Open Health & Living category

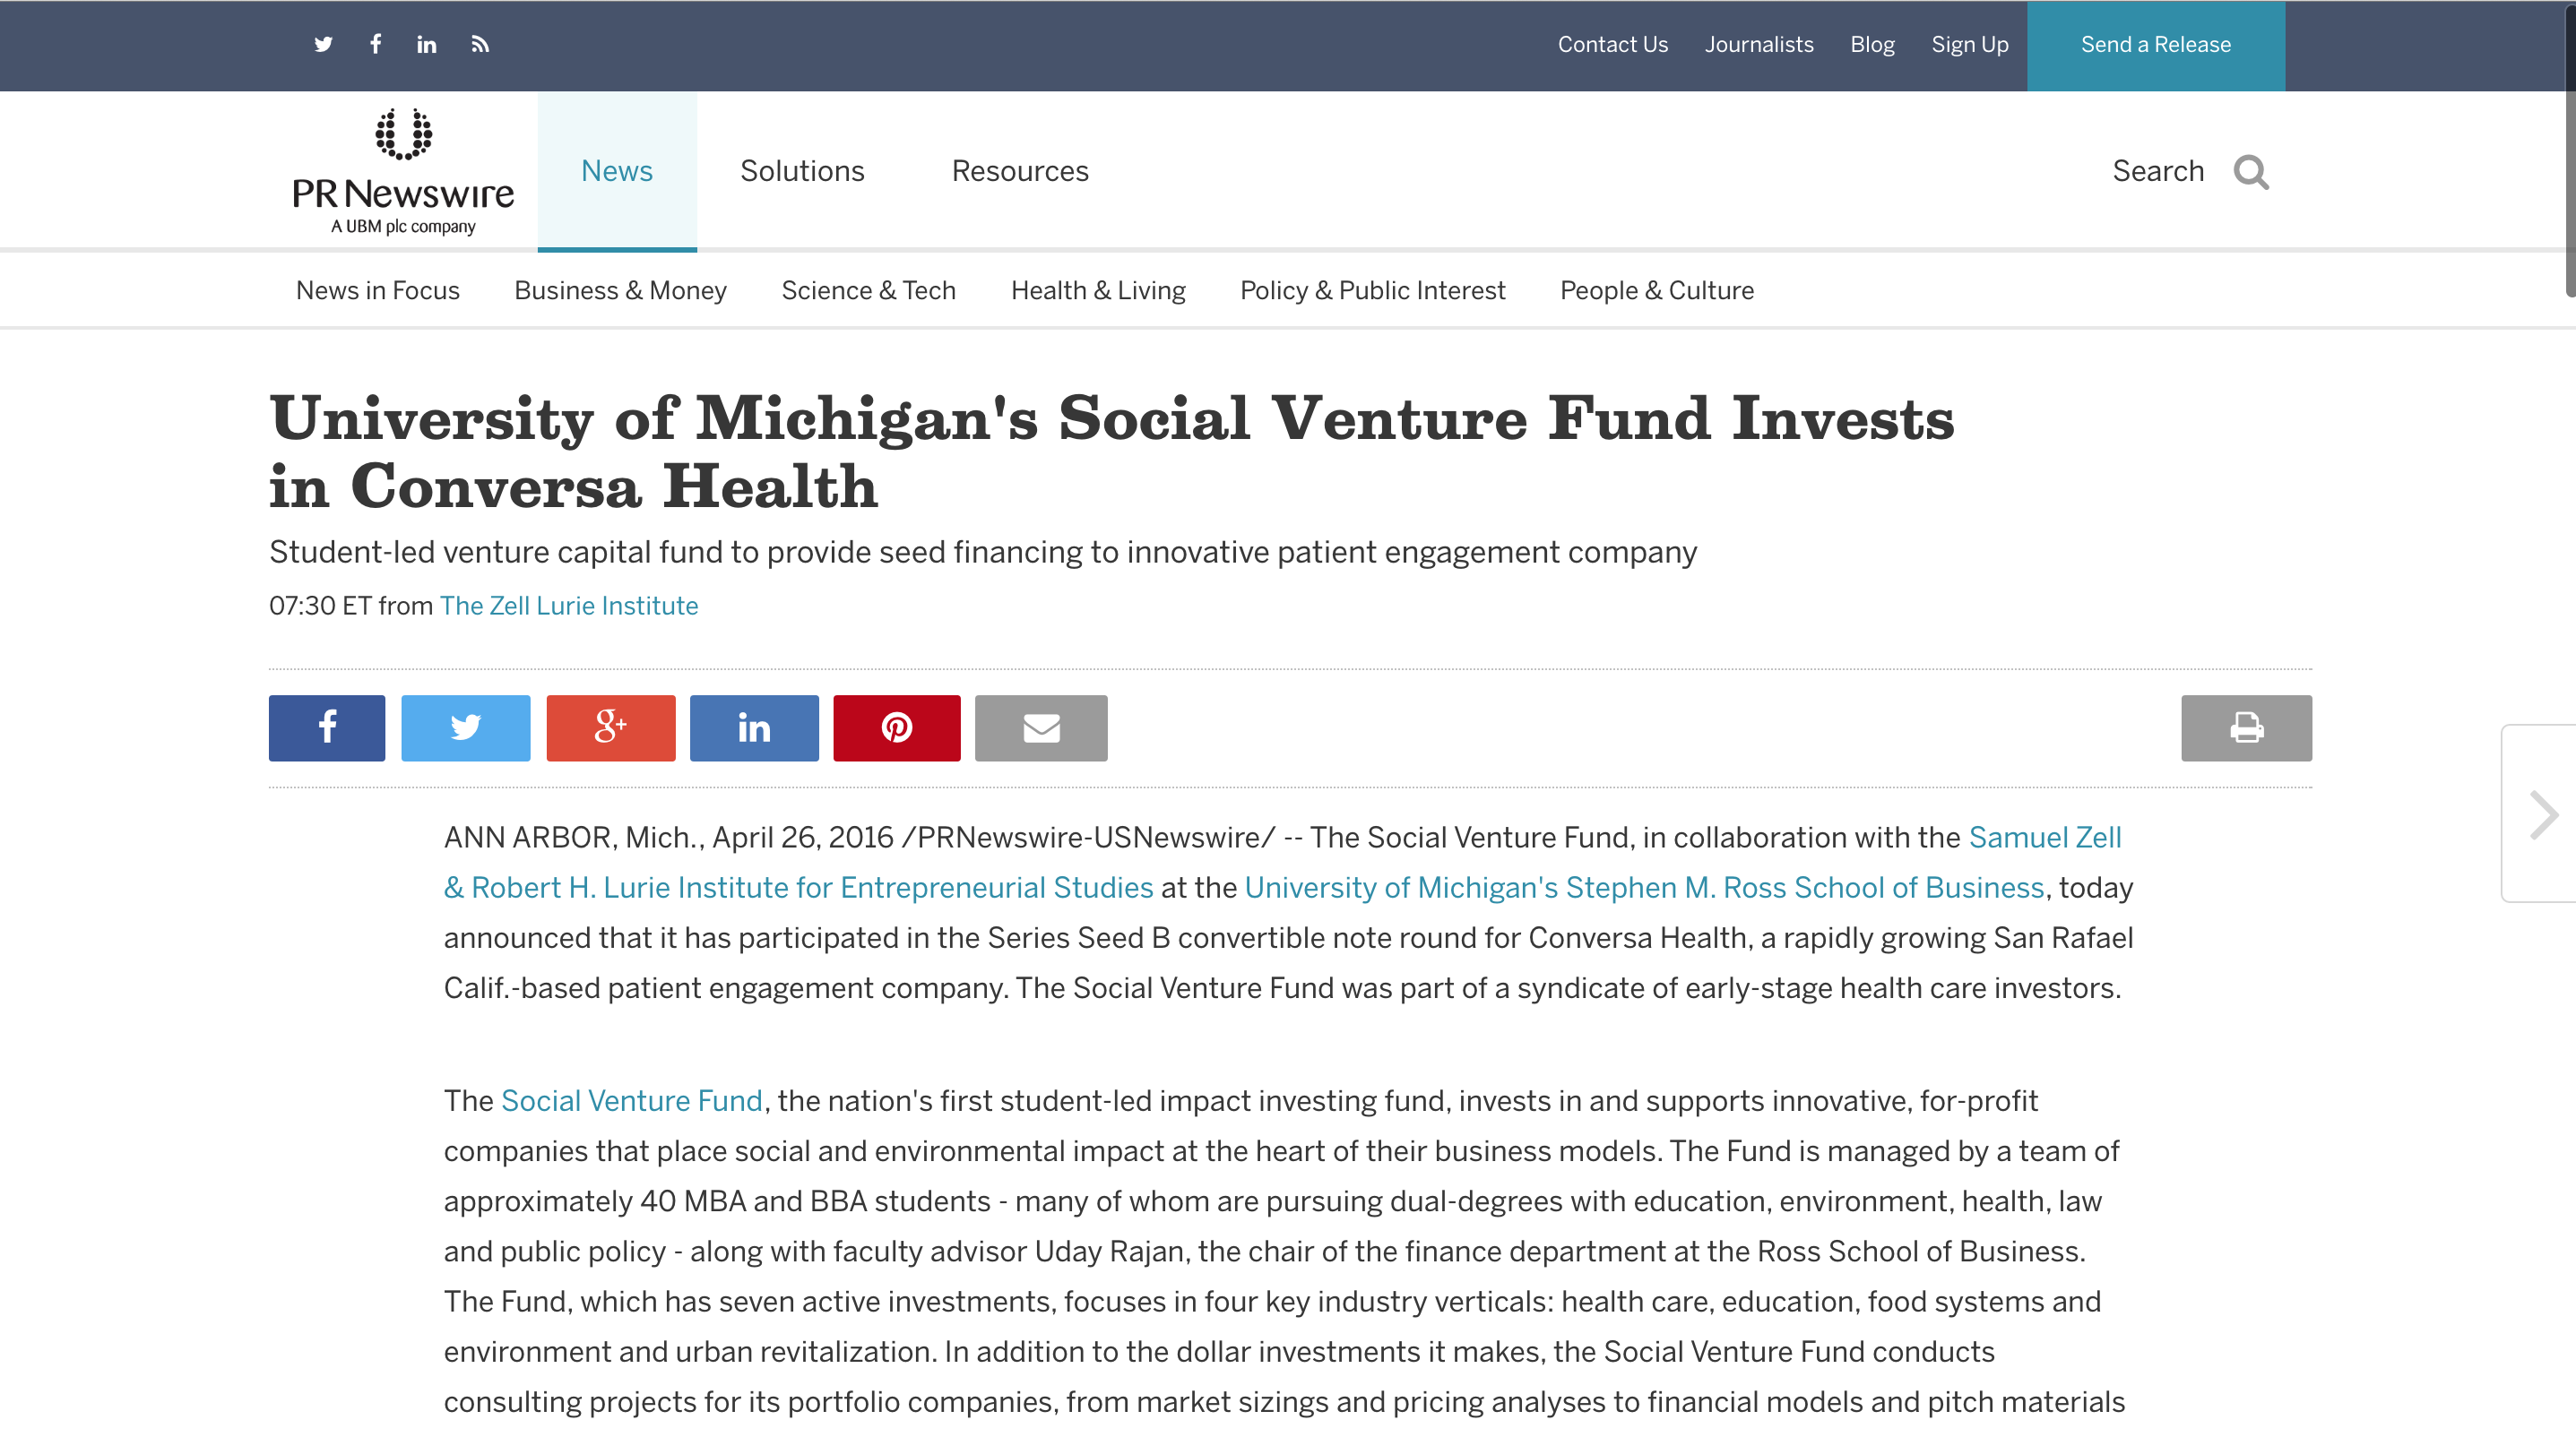pos(1098,291)
